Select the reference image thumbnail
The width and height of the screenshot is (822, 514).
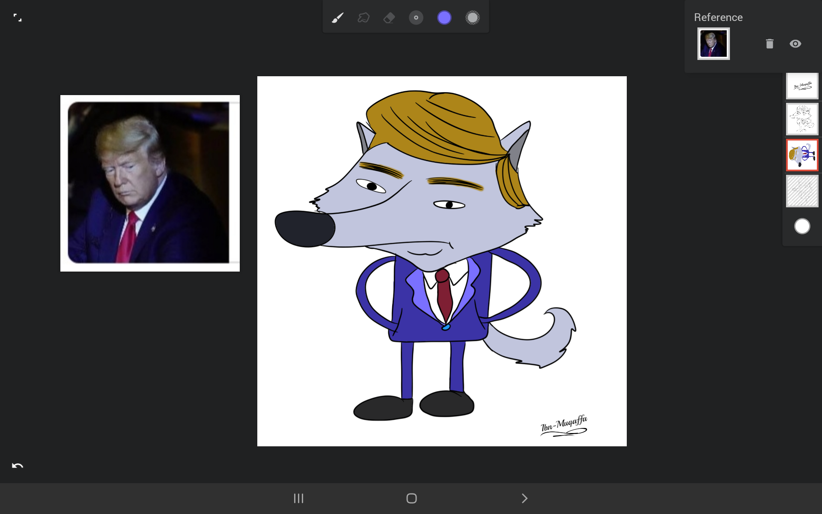(713, 44)
